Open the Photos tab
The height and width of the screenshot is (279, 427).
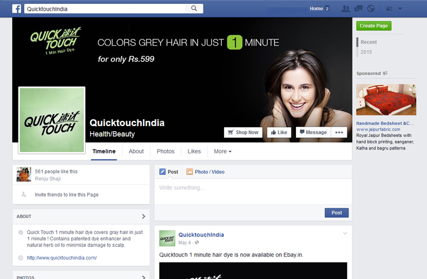click(165, 151)
